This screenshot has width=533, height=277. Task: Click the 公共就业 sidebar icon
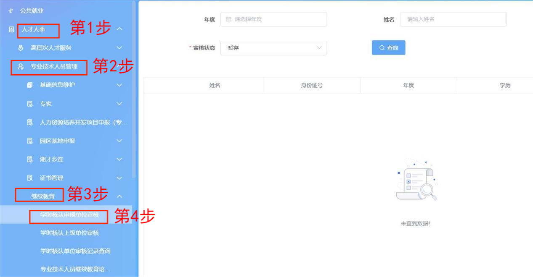11,10
